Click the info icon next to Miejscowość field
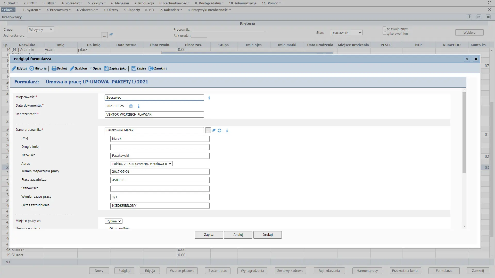 [x=209, y=98]
